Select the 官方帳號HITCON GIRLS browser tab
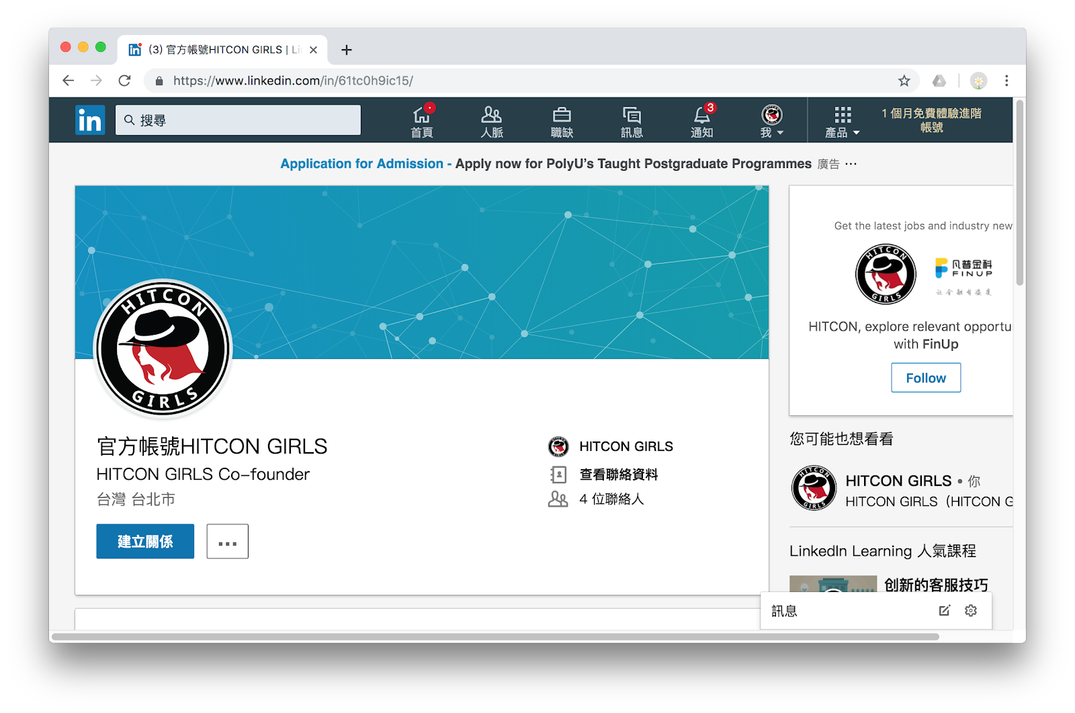The width and height of the screenshot is (1075, 713). [222, 50]
